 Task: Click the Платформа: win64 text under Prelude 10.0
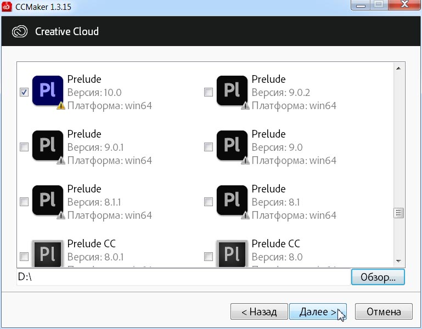(x=110, y=106)
